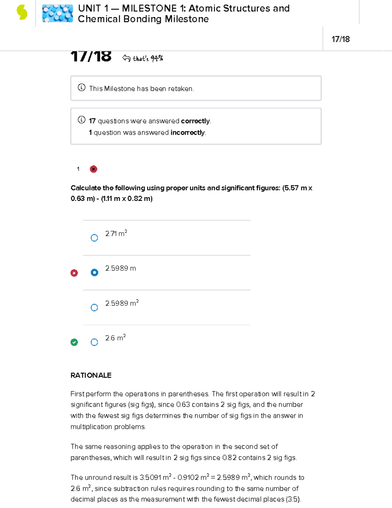Click the green checkmark beside the 2.6 m² answer
392x508 pixels.
click(74, 342)
